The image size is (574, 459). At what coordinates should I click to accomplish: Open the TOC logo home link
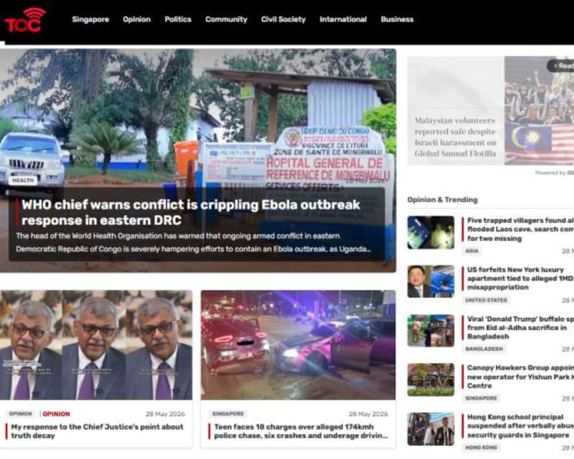click(x=25, y=21)
